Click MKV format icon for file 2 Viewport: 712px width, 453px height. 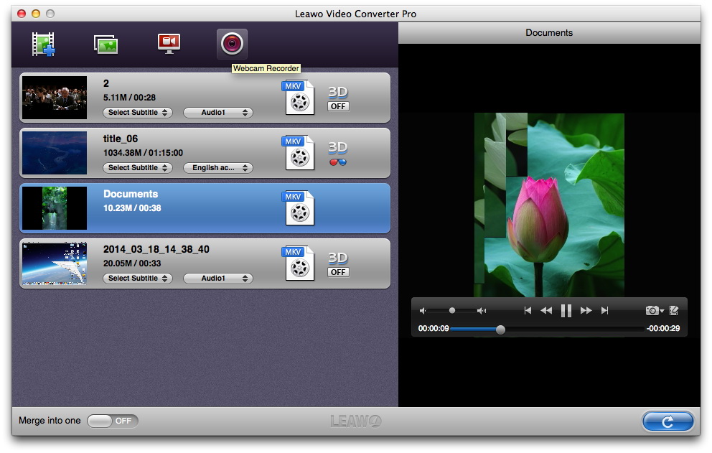click(299, 97)
